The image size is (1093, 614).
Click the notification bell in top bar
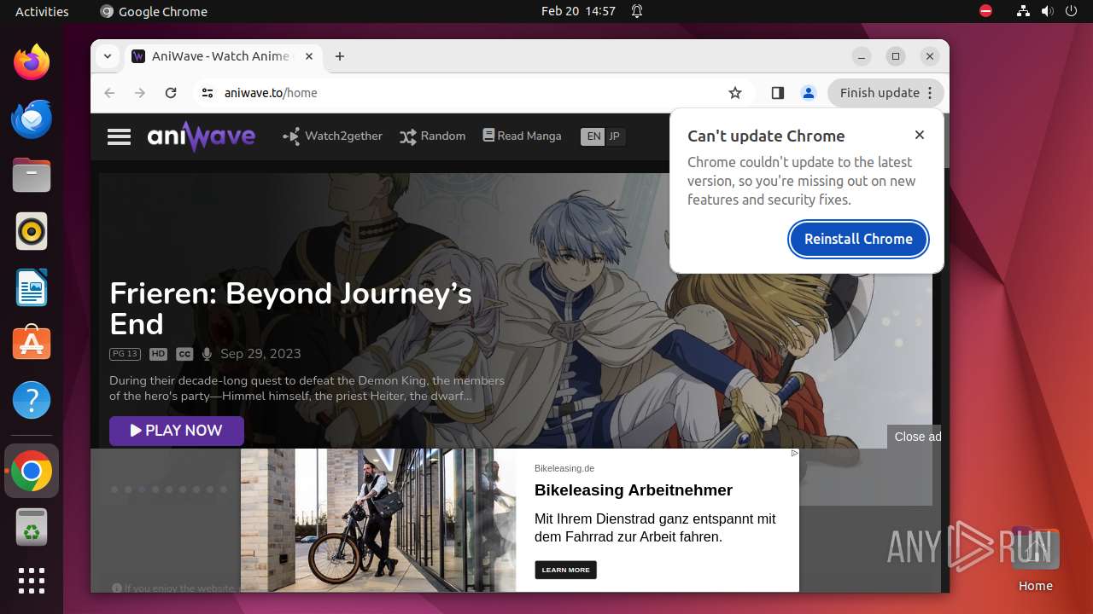(637, 11)
